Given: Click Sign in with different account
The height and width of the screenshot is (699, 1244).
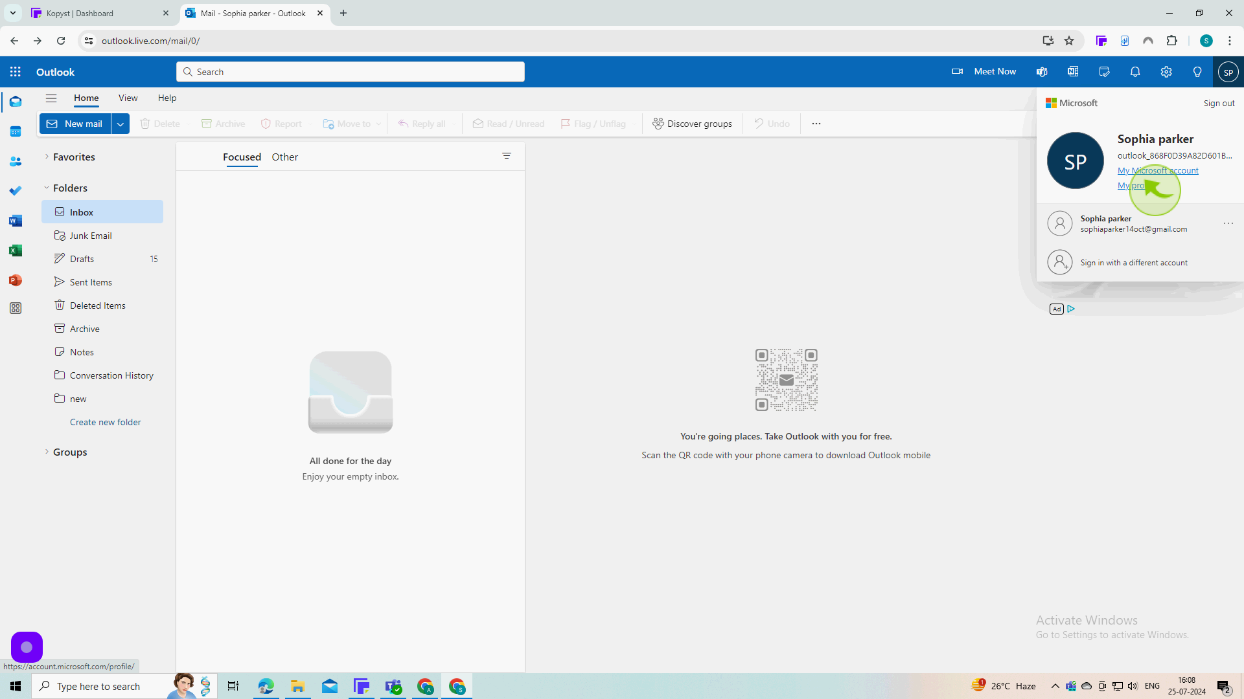Looking at the screenshot, I should pos(1134,262).
